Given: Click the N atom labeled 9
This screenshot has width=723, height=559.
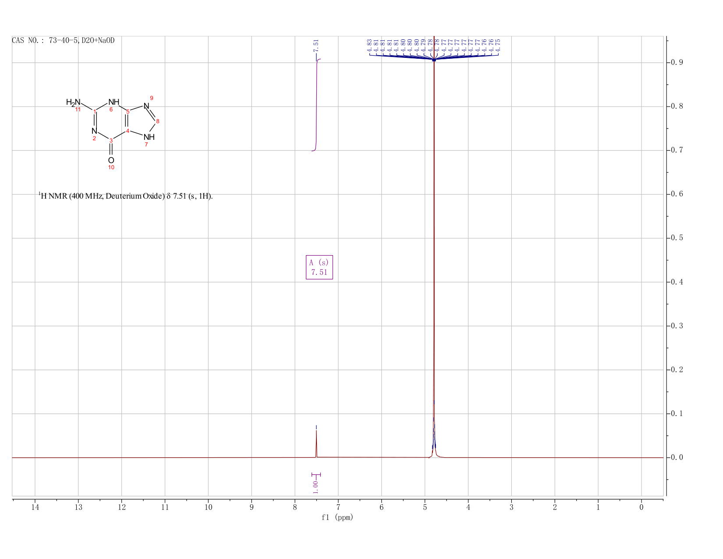Looking at the screenshot, I should pyautogui.click(x=146, y=106).
